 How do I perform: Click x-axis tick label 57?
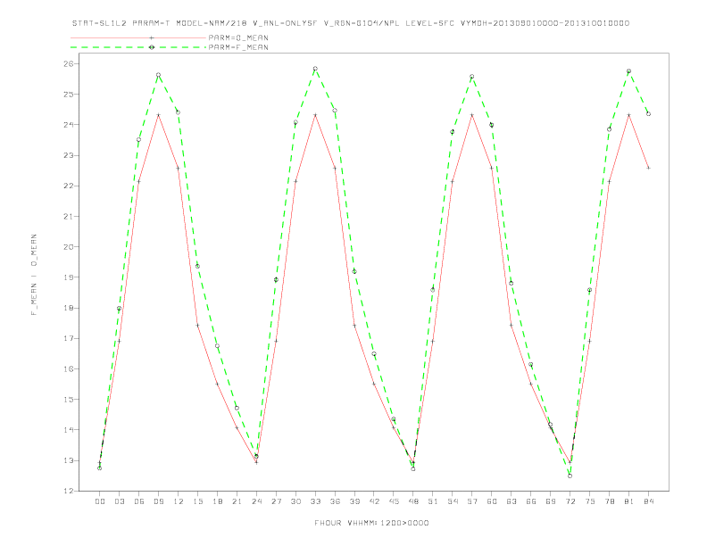click(472, 501)
